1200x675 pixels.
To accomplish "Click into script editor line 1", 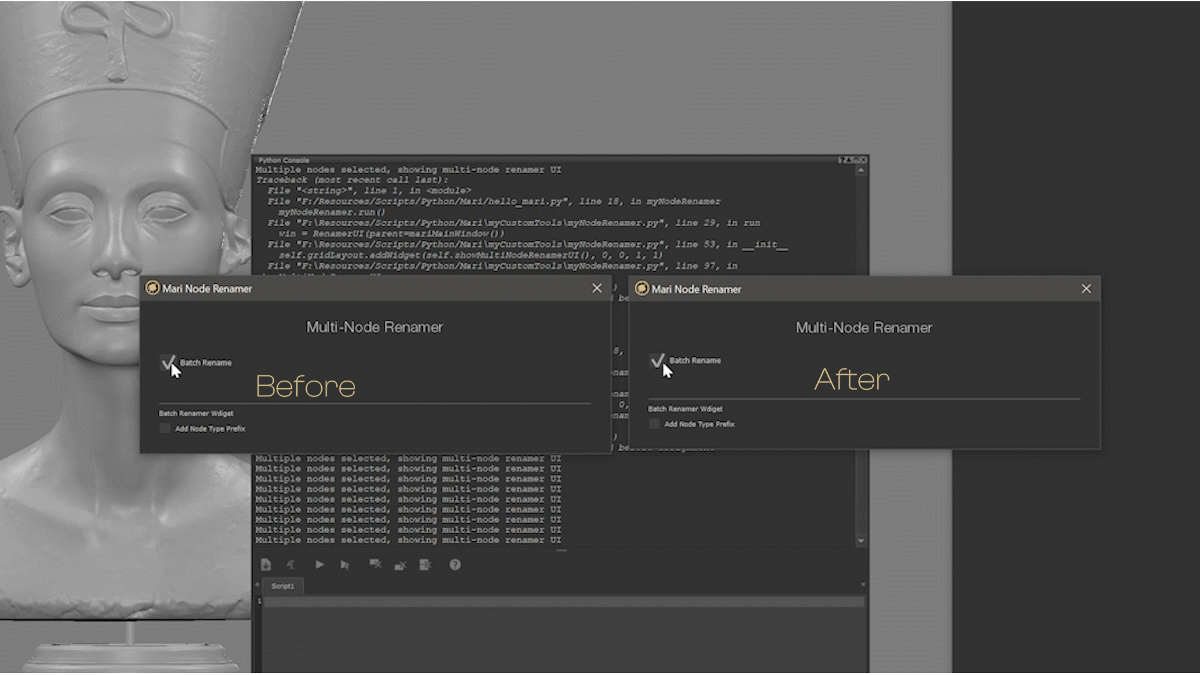I will click(x=562, y=601).
